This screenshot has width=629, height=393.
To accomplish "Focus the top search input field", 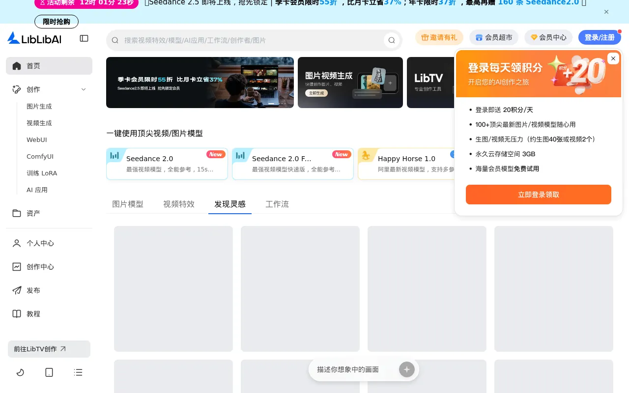I will (251, 40).
